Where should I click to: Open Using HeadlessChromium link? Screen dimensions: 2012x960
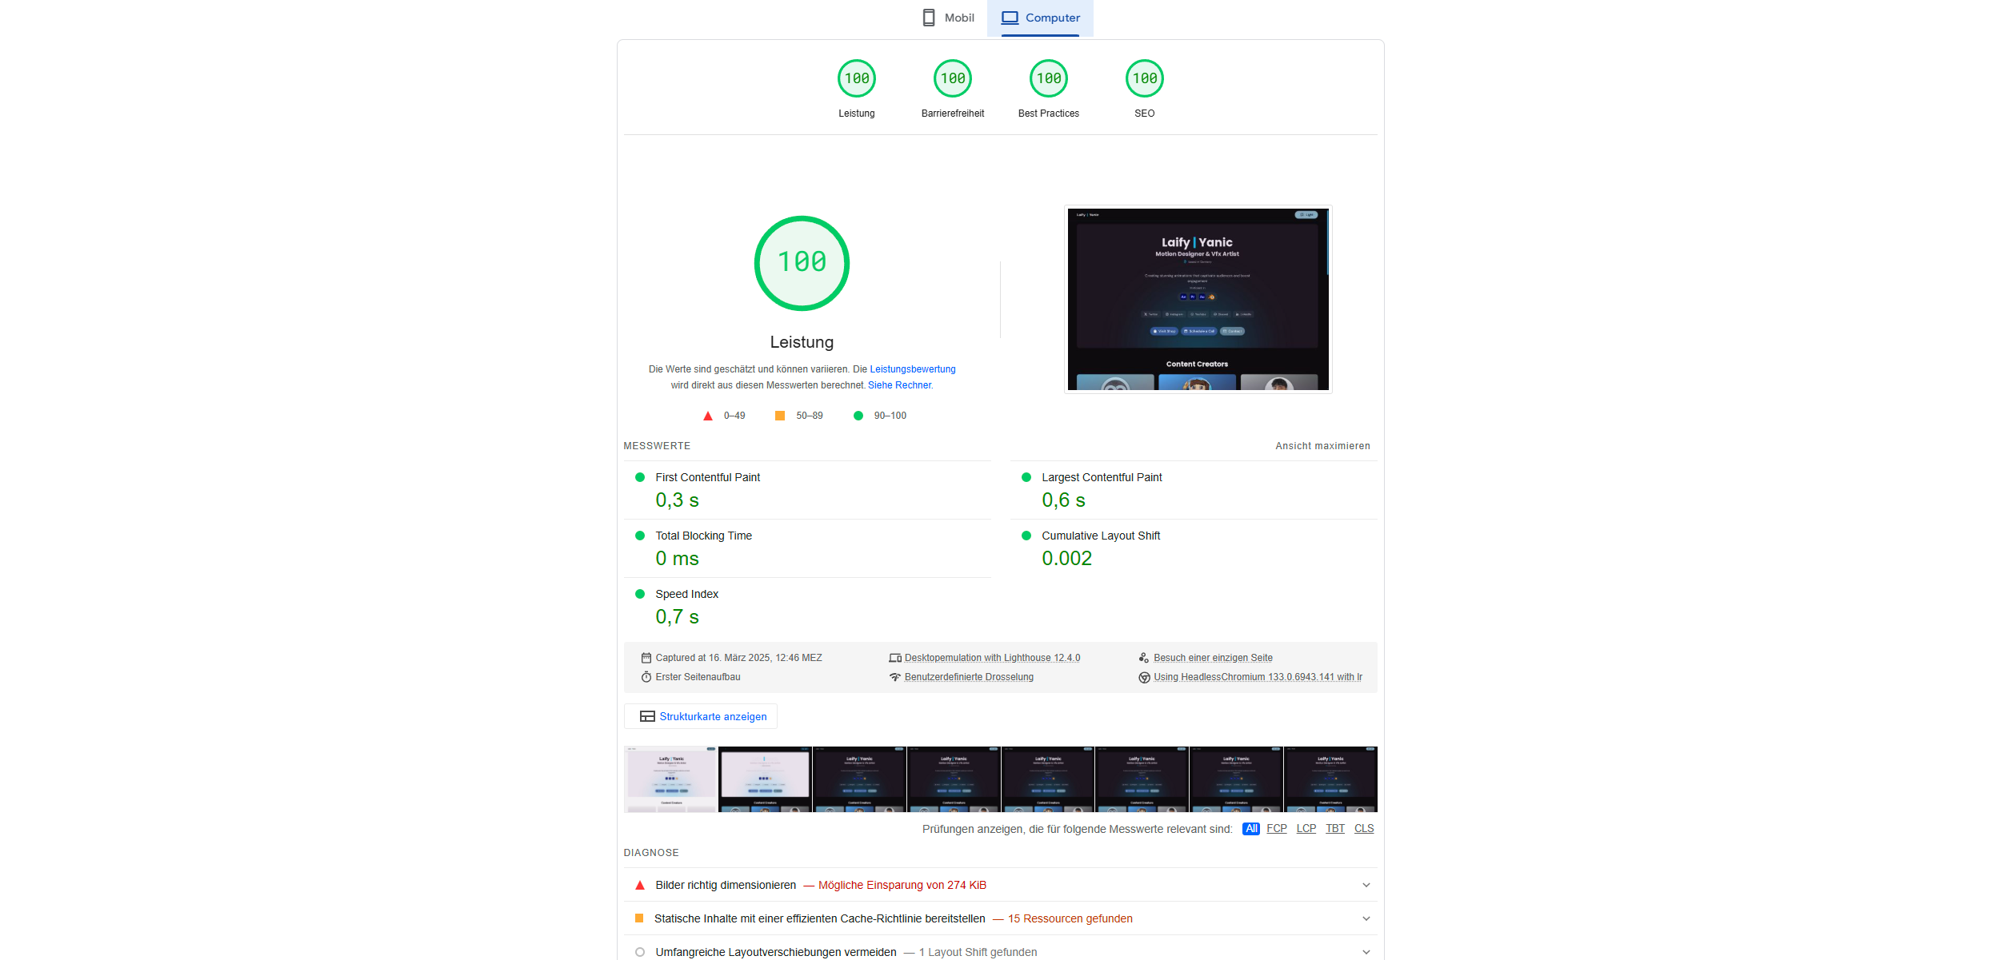(1258, 677)
